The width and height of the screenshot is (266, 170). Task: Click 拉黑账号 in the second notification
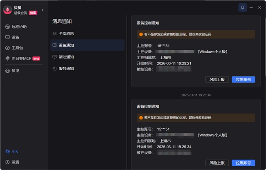pyautogui.click(x=243, y=163)
